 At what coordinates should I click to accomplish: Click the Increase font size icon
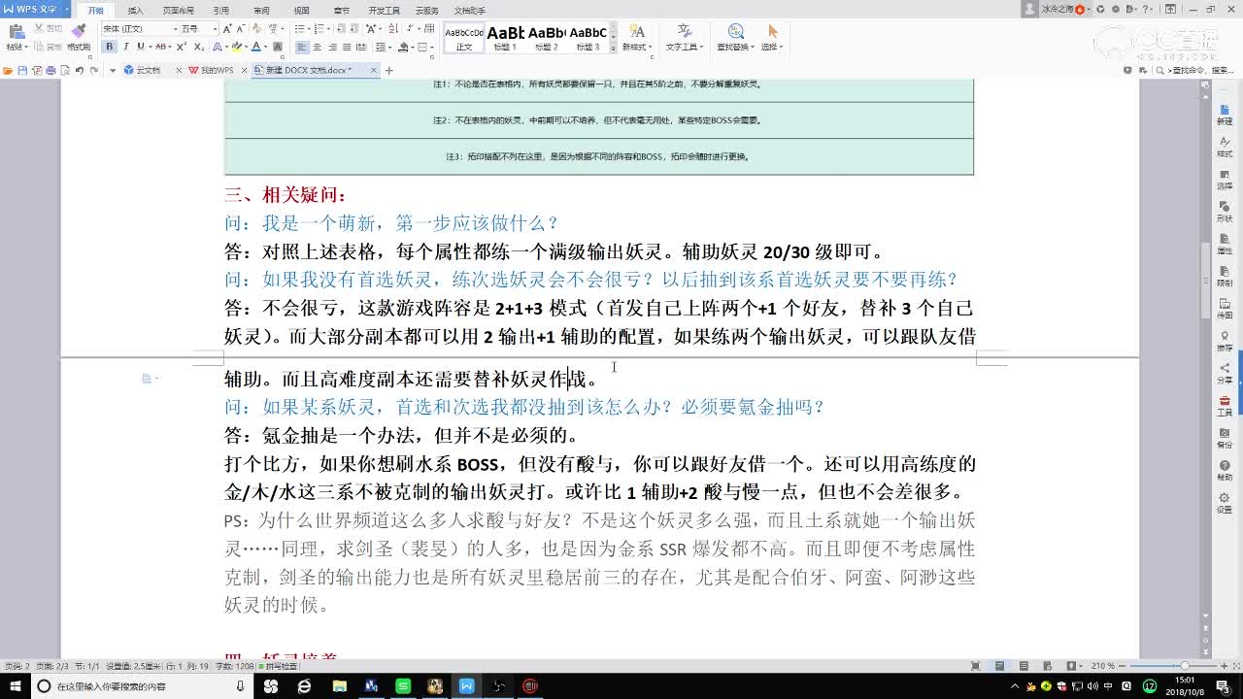click(227, 29)
